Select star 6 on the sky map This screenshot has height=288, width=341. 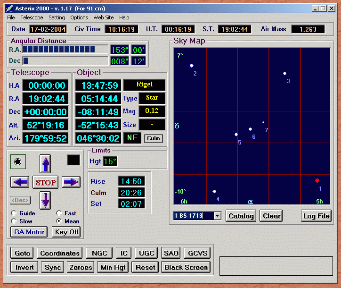tap(250, 129)
